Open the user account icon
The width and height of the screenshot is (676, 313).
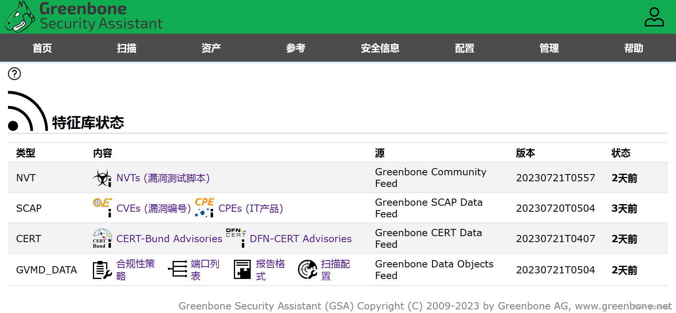click(654, 17)
